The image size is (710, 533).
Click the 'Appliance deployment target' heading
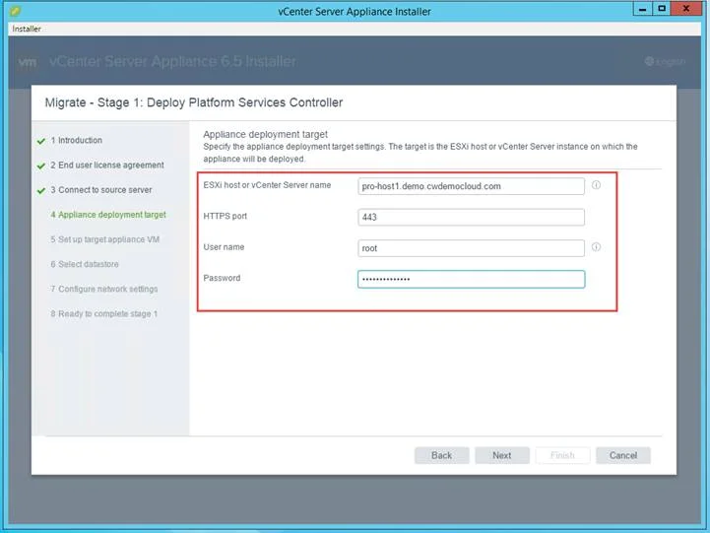[x=265, y=135]
